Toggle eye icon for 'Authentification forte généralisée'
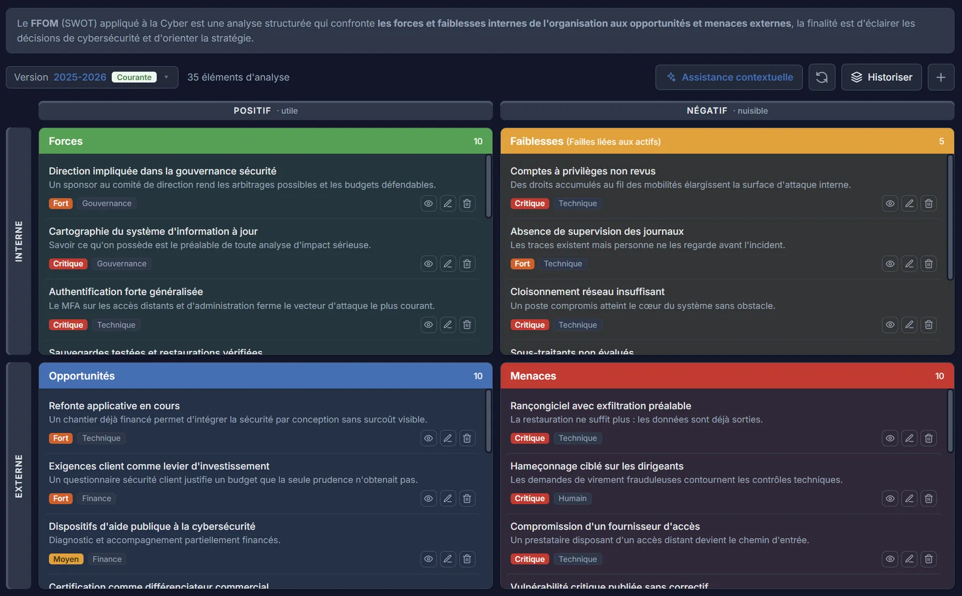The image size is (962, 596). pos(429,325)
